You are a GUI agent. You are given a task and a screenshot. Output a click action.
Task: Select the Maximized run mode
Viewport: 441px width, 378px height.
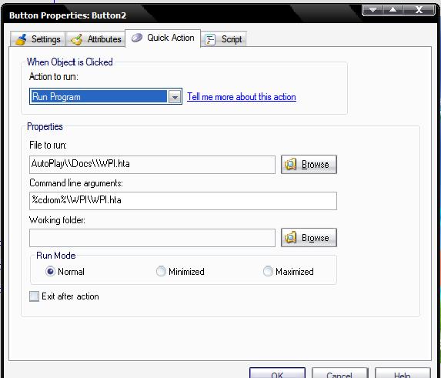point(268,272)
